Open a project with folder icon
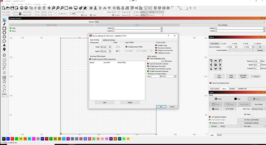The width and height of the screenshot is (266, 145). tap(8, 8)
